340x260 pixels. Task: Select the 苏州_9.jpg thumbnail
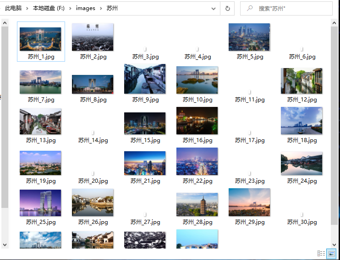tap(145, 79)
